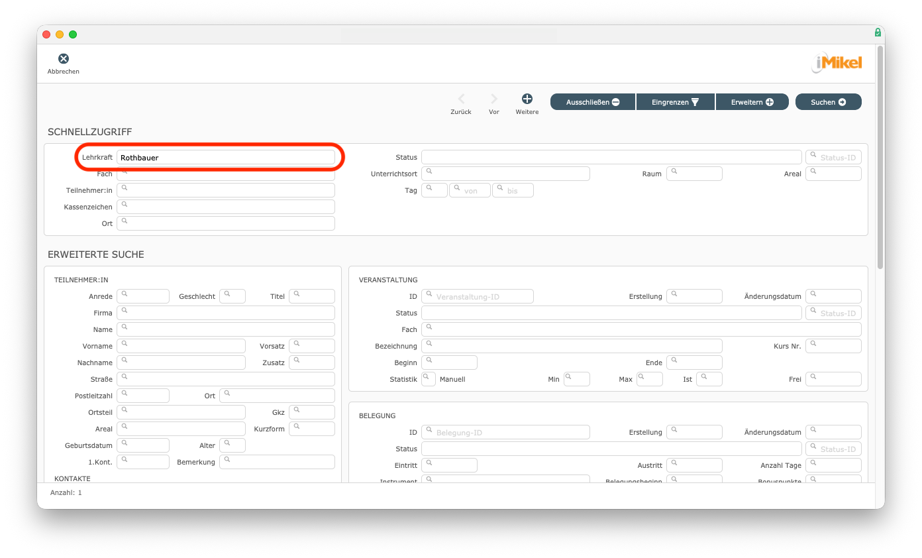Image resolution: width=922 pixels, height=558 pixels.
Task: Start the search with Suchen
Action: [828, 102]
